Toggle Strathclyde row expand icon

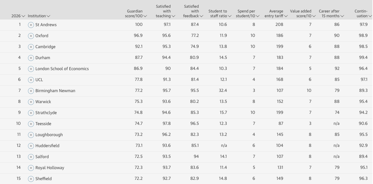[31, 113]
